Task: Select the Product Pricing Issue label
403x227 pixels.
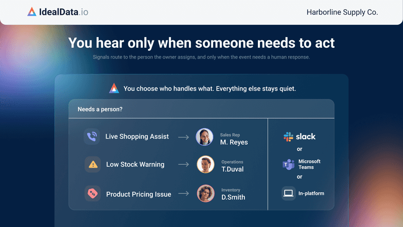Action: [139, 194]
